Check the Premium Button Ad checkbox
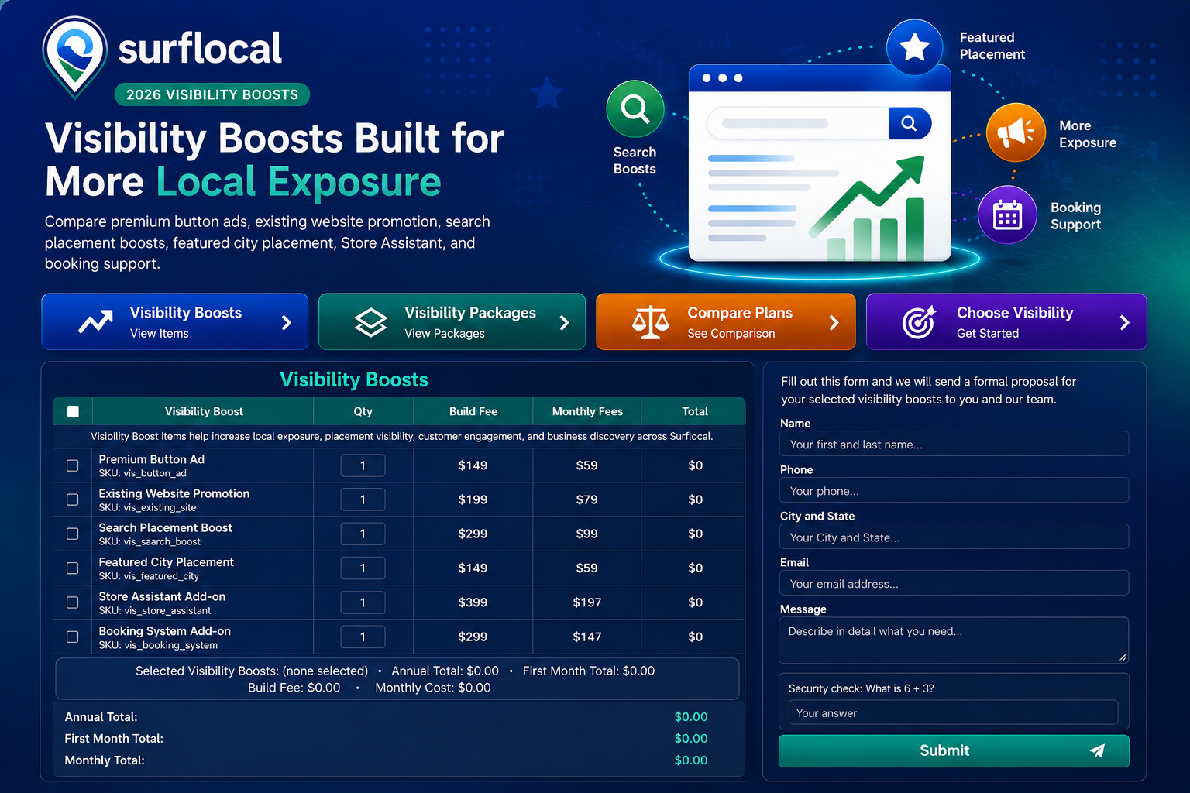The image size is (1190, 793). (x=73, y=465)
